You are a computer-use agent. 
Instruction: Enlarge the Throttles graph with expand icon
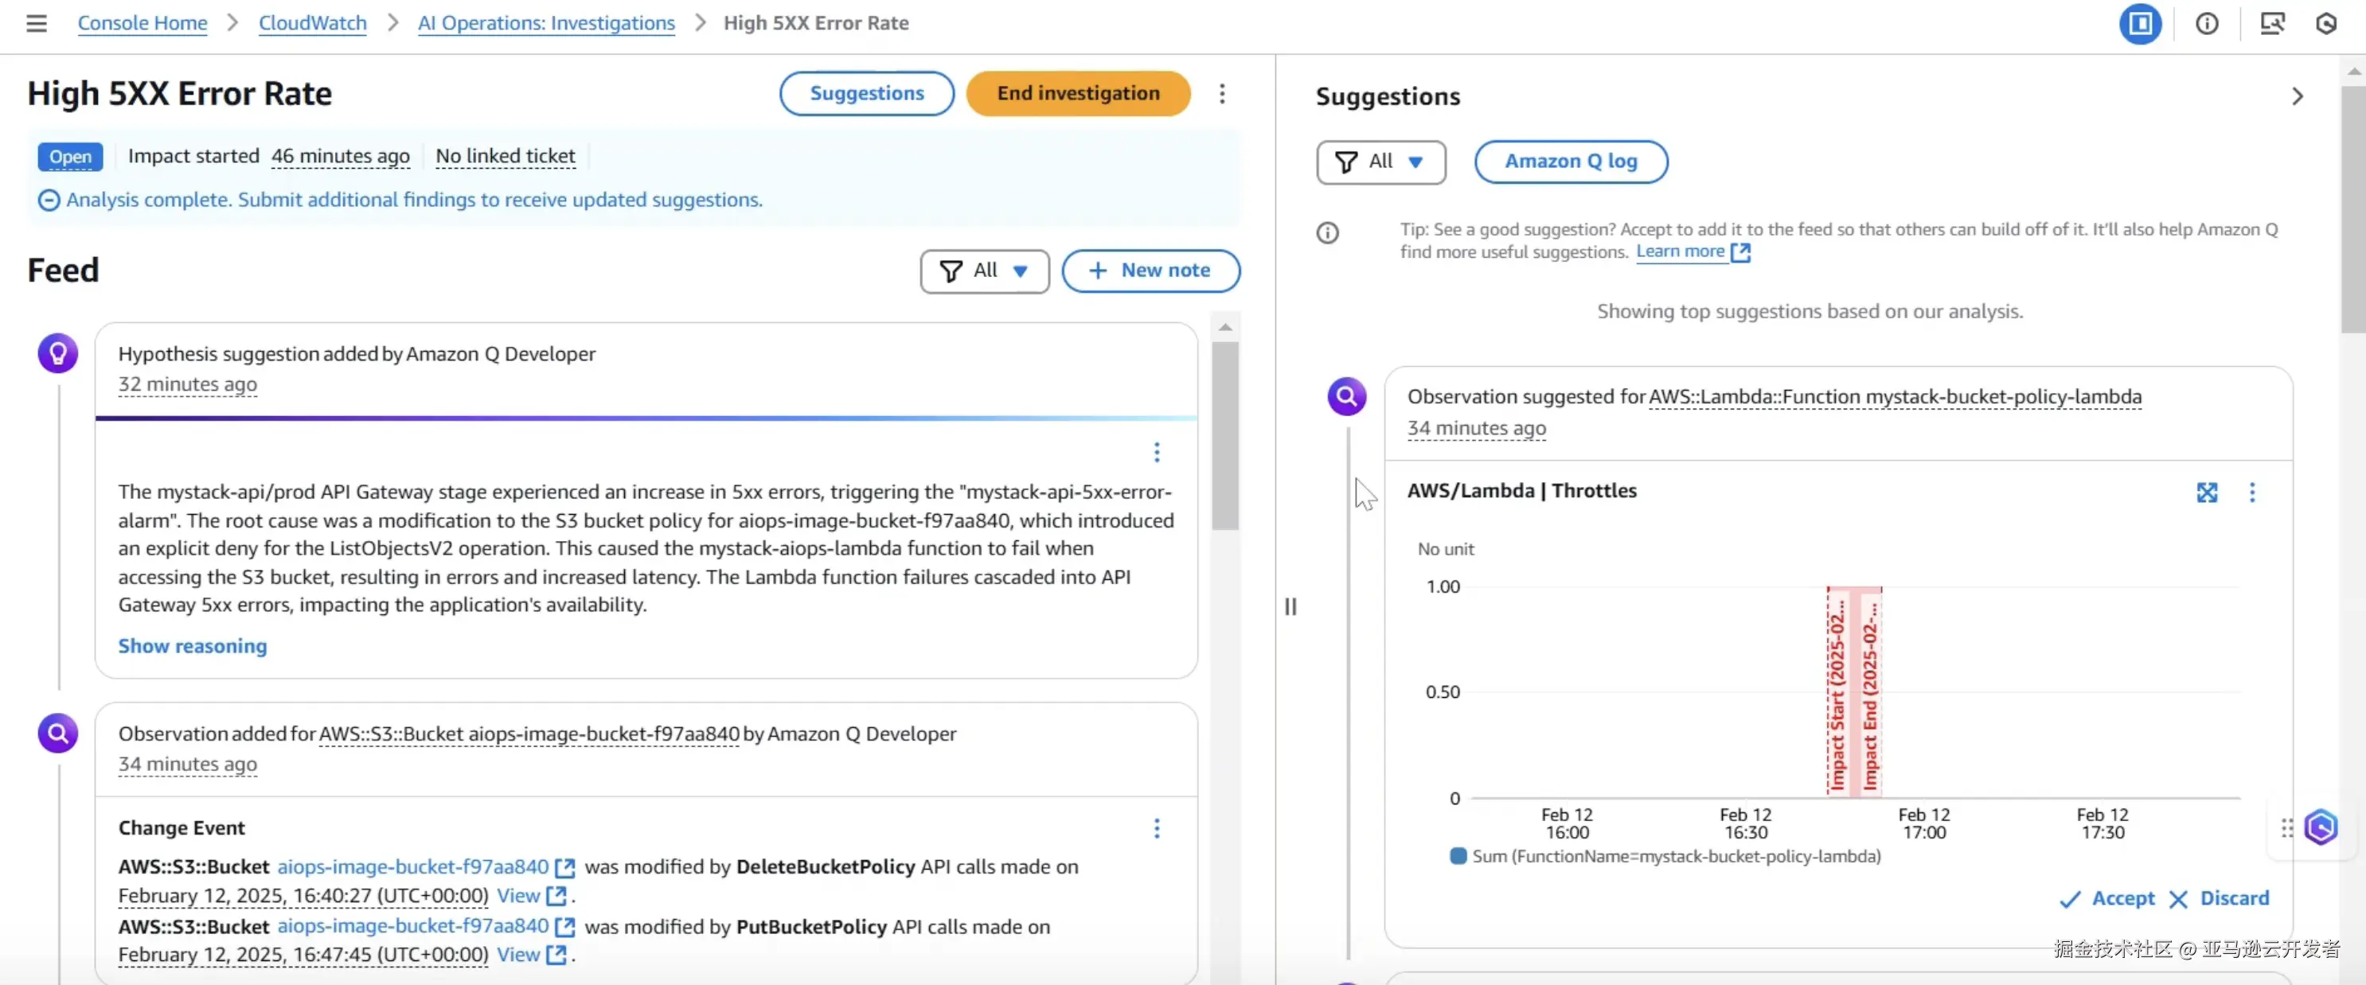(2206, 492)
